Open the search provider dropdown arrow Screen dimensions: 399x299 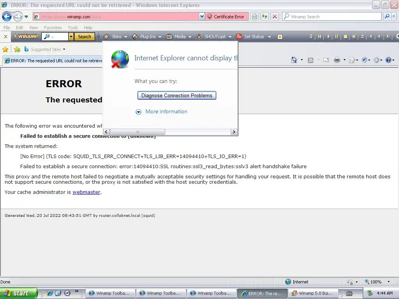pyautogui.click(x=394, y=17)
